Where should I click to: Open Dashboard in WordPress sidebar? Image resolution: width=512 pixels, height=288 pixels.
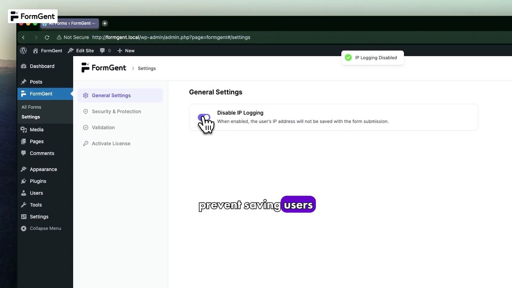coord(45,66)
